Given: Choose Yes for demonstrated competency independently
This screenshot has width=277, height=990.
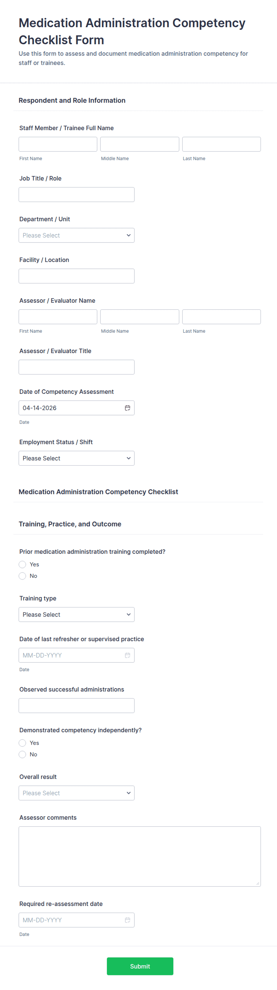Looking at the screenshot, I should 23,743.
